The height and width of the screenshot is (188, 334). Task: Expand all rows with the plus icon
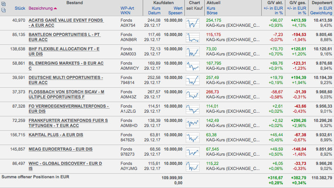pos(4,4)
